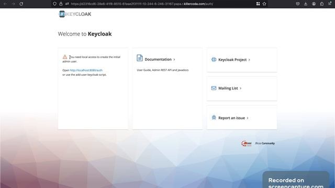Viewport: 335px width, 188px height.
Task: Click the Keycloak Project globe icon
Action: (214, 60)
